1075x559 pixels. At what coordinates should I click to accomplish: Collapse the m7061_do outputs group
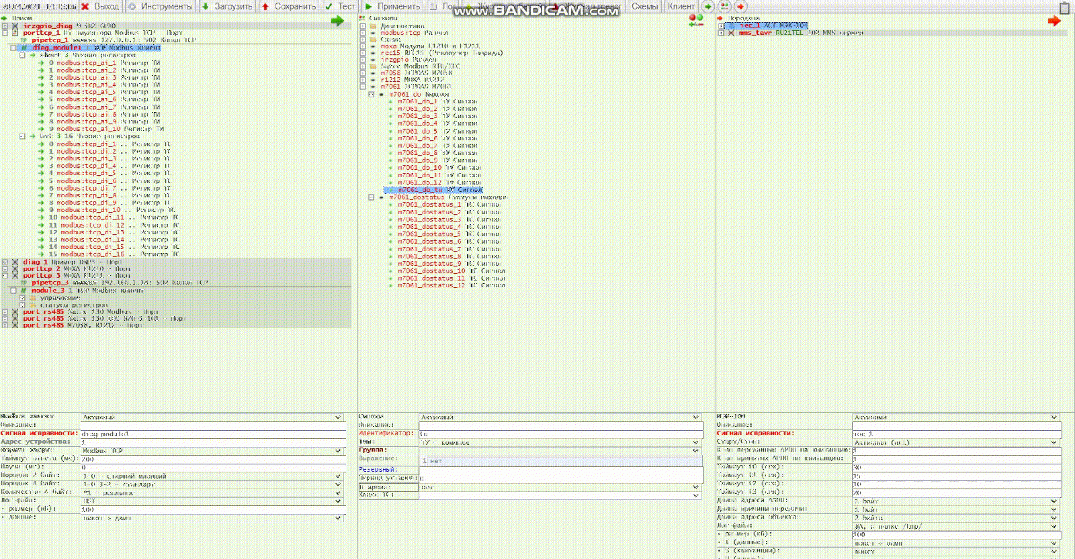click(371, 95)
